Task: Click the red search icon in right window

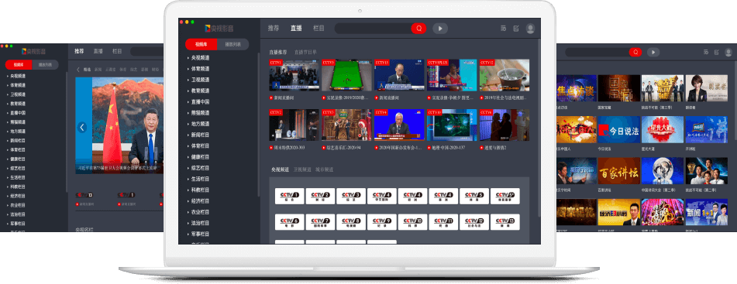Action: click(x=635, y=52)
